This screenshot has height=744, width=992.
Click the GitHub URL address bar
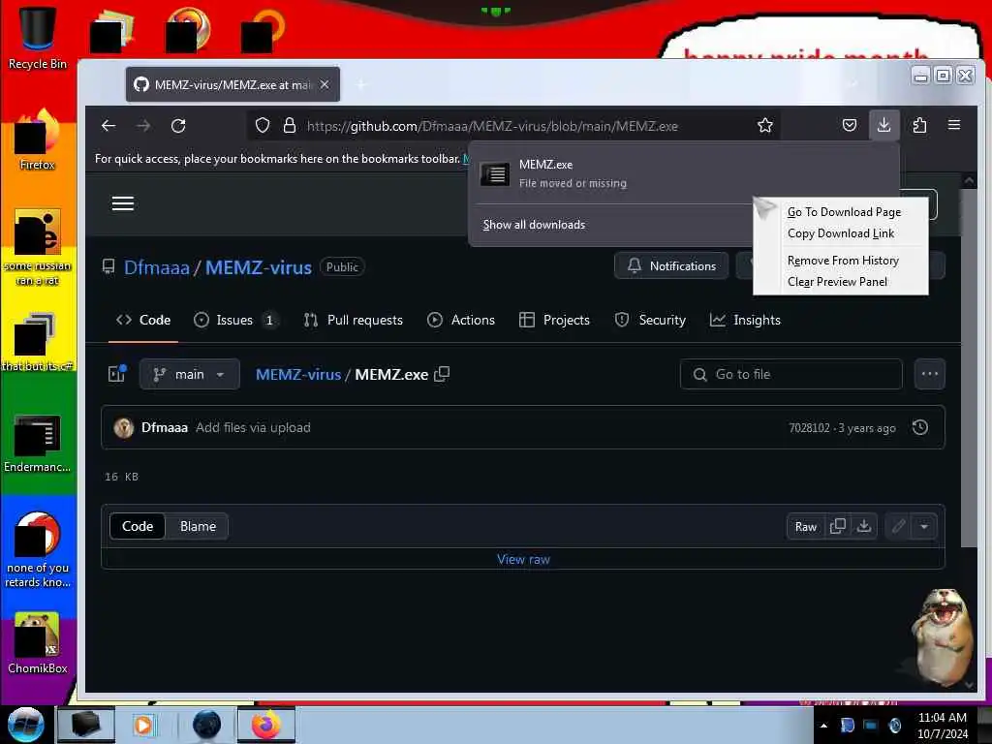512,125
